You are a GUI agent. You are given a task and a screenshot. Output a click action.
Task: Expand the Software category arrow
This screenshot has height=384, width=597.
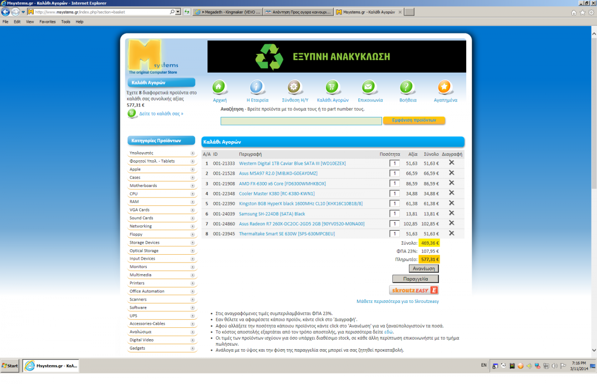coord(193,307)
